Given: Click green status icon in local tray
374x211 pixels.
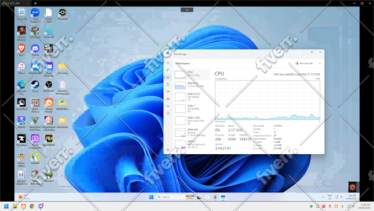Looking at the screenshot, I should click(x=311, y=206).
